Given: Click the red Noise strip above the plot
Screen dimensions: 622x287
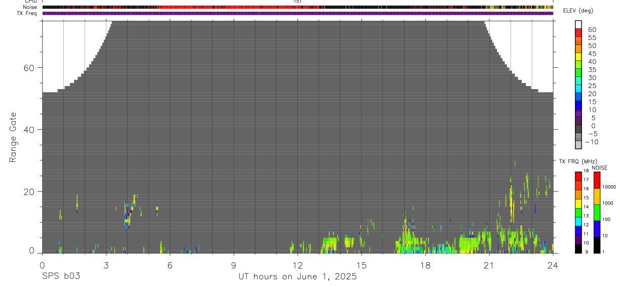Looking at the screenshot, I should click(298, 7).
